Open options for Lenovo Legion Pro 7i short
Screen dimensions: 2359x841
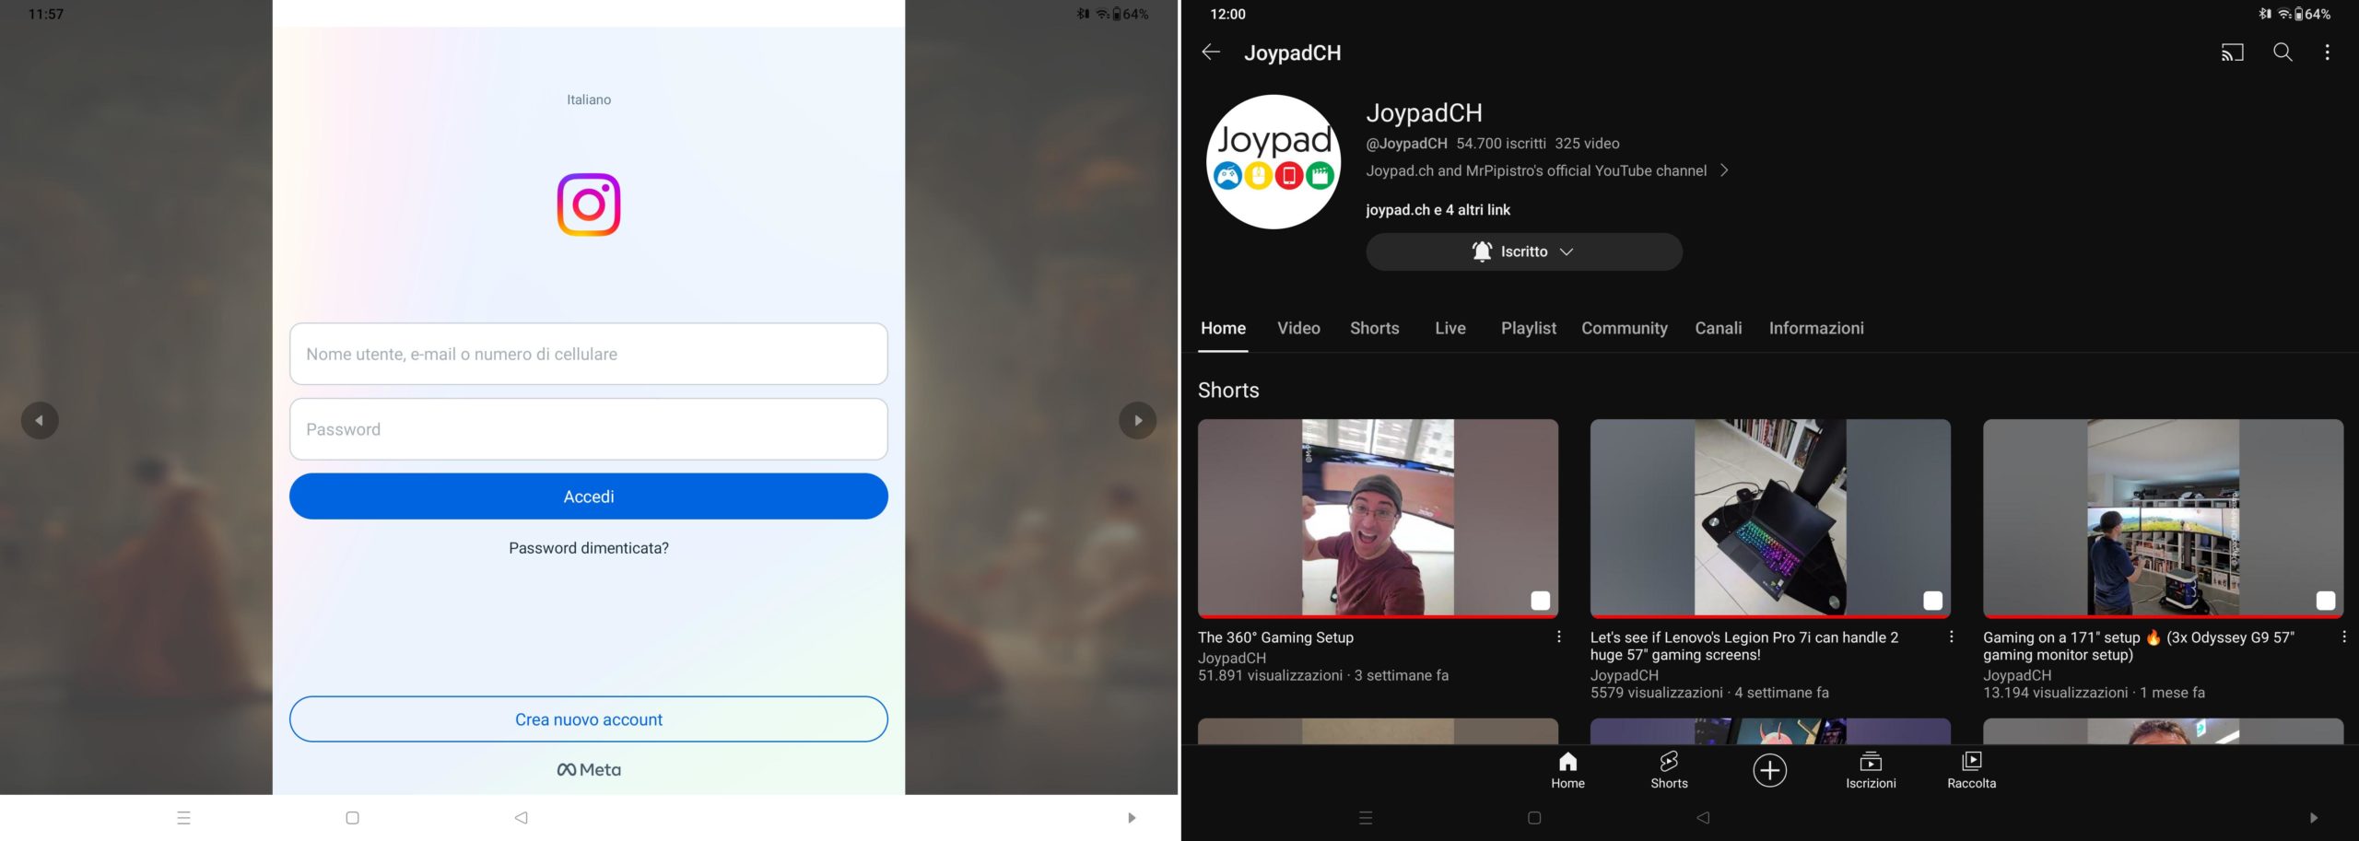click(x=1951, y=637)
